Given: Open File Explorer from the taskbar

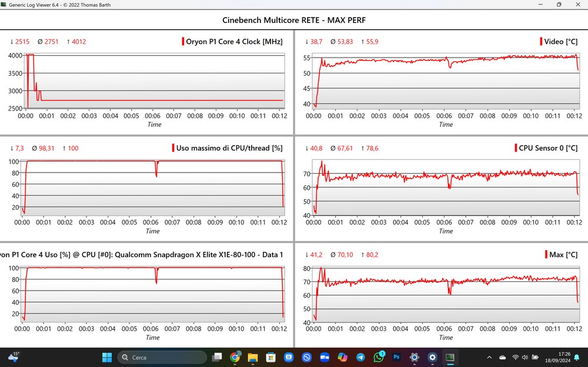Looking at the screenshot, I should click(253, 357).
